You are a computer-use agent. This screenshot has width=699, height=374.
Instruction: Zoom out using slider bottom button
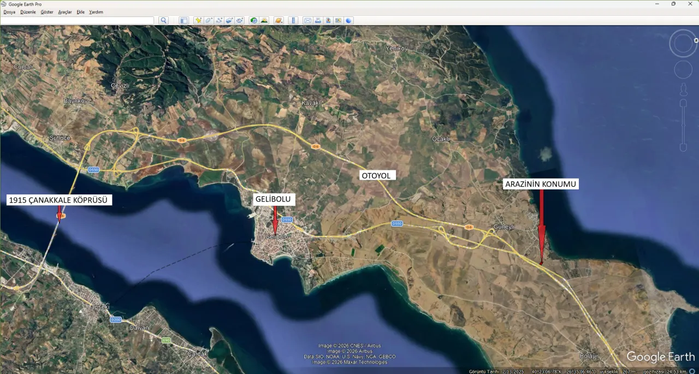pos(683,147)
